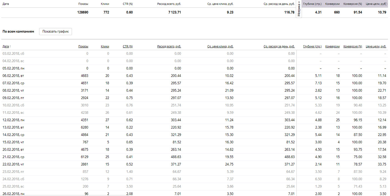Sort by Ср. цена клика header link
This screenshot has height=196, width=390.
click(x=220, y=46)
